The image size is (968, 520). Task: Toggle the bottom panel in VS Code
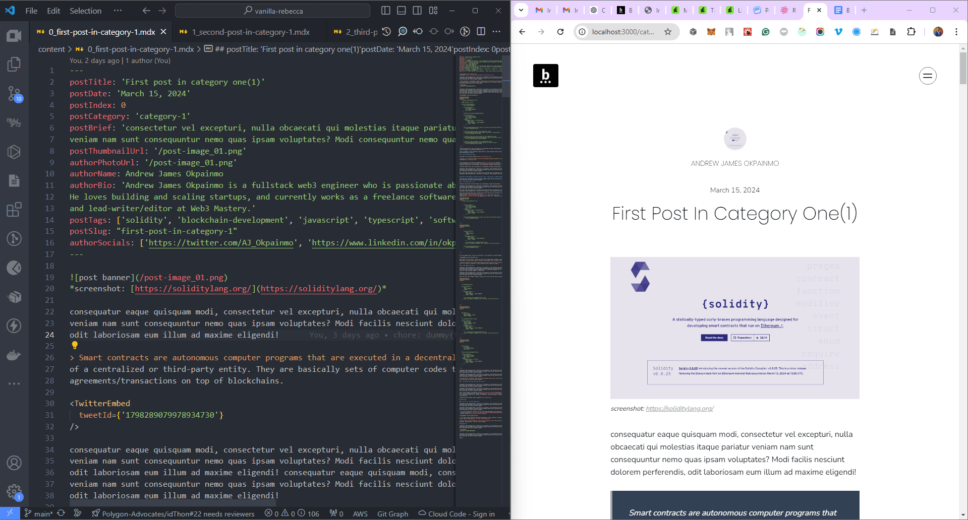click(x=402, y=11)
